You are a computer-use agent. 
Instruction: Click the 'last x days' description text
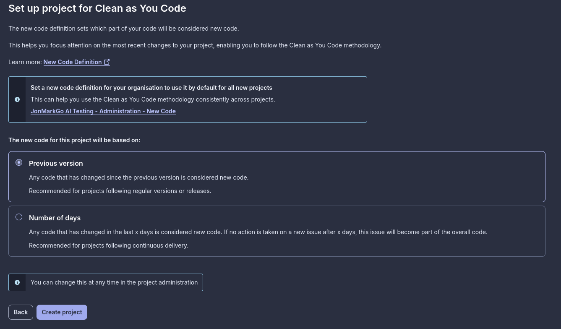pos(258,232)
